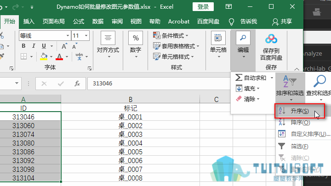Expand underline style dropdown arrow
The image size is (331, 186).
[x=51, y=46]
